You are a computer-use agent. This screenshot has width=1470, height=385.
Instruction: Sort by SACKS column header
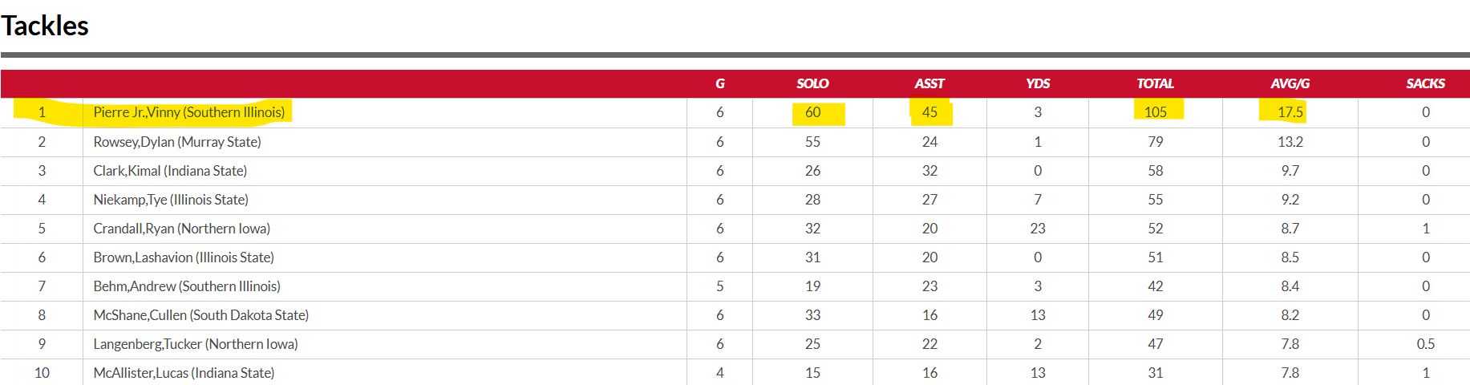coord(1425,83)
